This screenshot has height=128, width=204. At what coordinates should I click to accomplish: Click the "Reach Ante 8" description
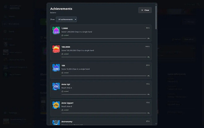[x=67, y=107]
